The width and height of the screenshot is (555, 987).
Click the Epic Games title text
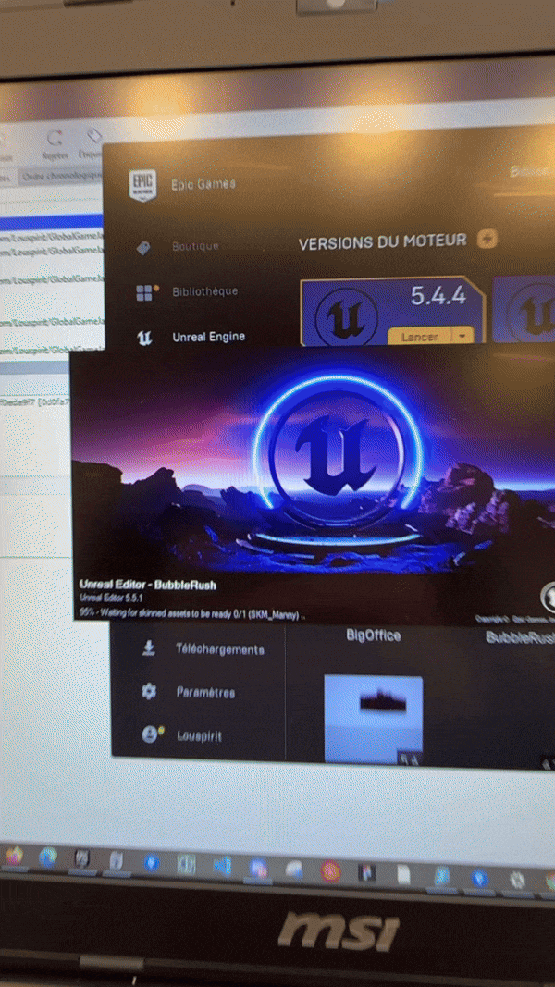click(203, 184)
